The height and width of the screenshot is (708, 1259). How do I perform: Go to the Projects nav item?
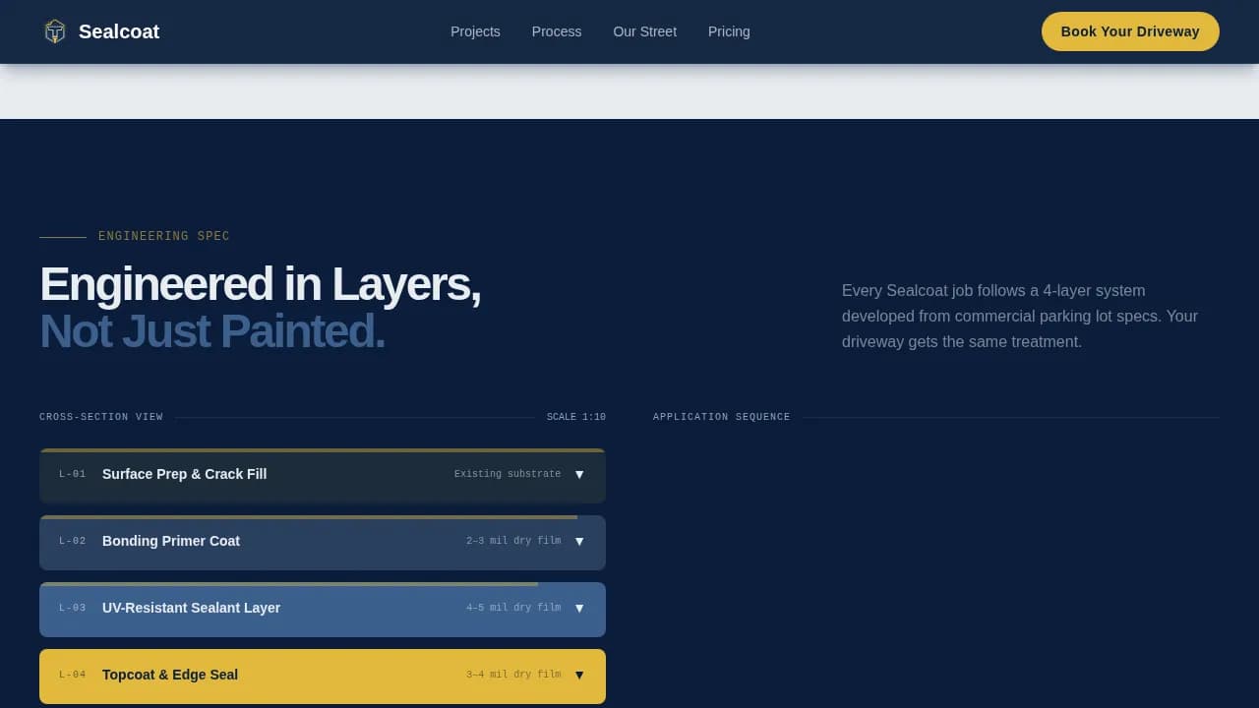[475, 31]
